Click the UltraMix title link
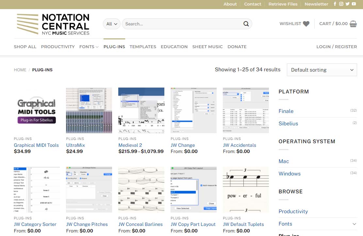363x236 pixels. coord(75,145)
